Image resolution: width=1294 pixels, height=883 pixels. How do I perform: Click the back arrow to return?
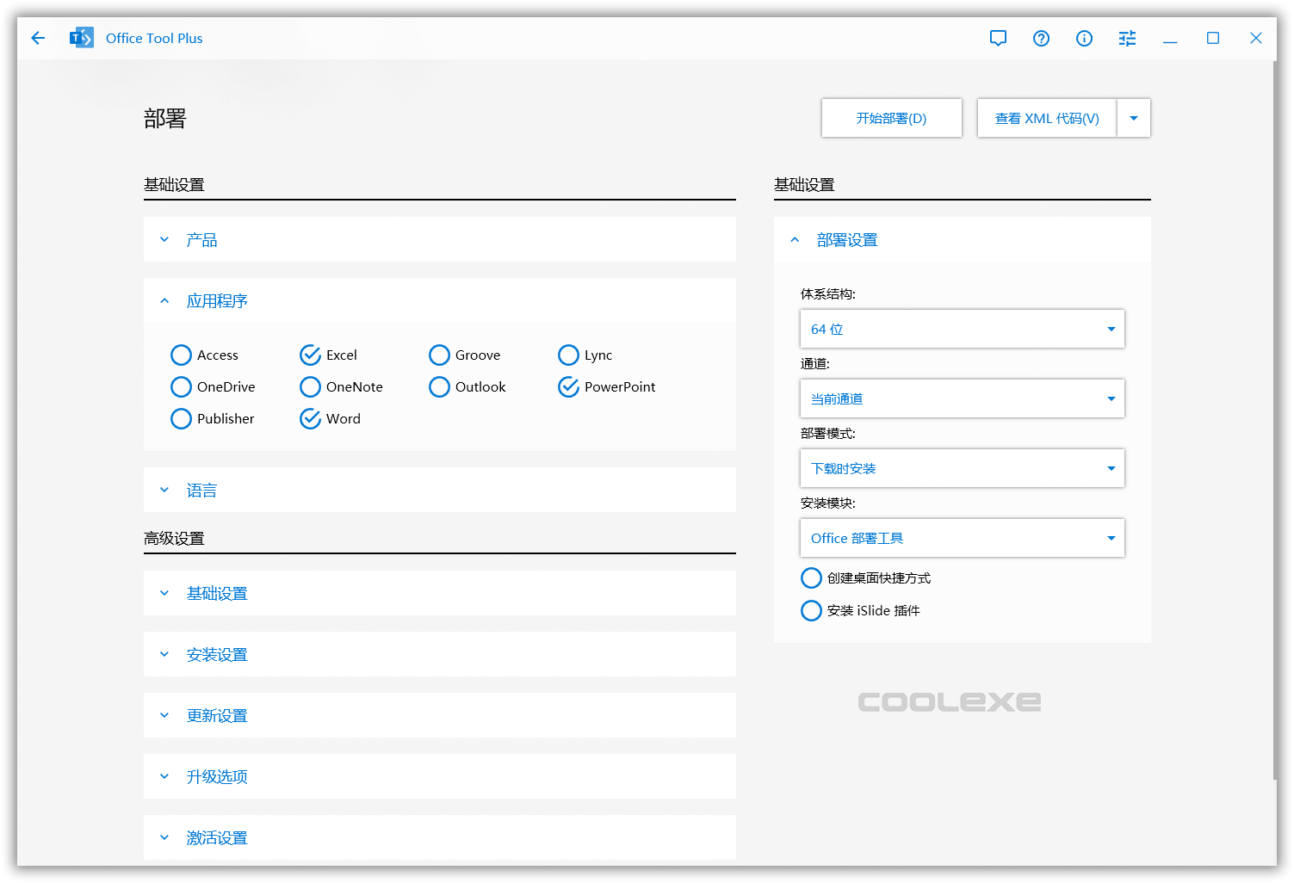[37, 38]
